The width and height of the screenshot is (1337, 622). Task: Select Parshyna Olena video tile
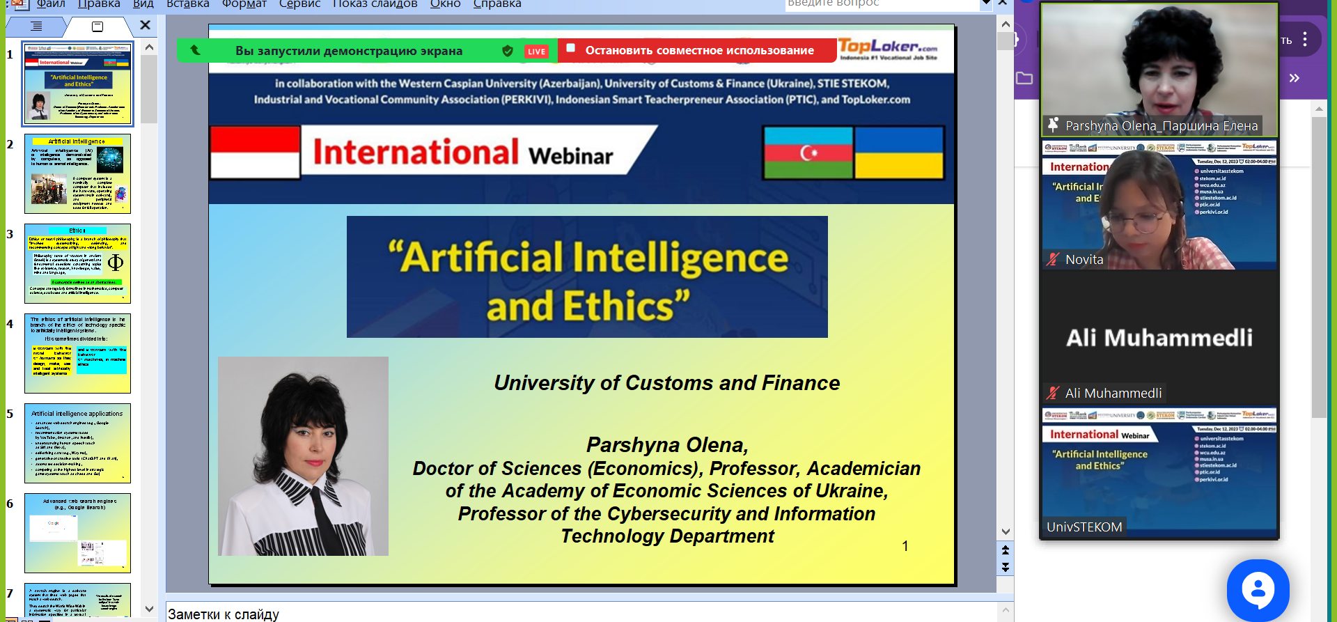click(x=1159, y=69)
